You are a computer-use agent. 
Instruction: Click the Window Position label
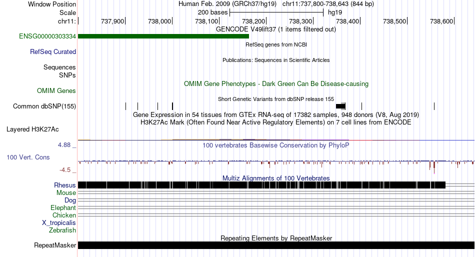52,4
